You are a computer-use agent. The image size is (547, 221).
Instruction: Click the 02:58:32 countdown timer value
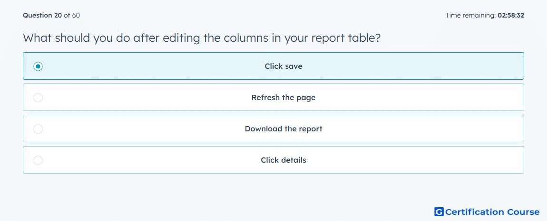click(511, 15)
